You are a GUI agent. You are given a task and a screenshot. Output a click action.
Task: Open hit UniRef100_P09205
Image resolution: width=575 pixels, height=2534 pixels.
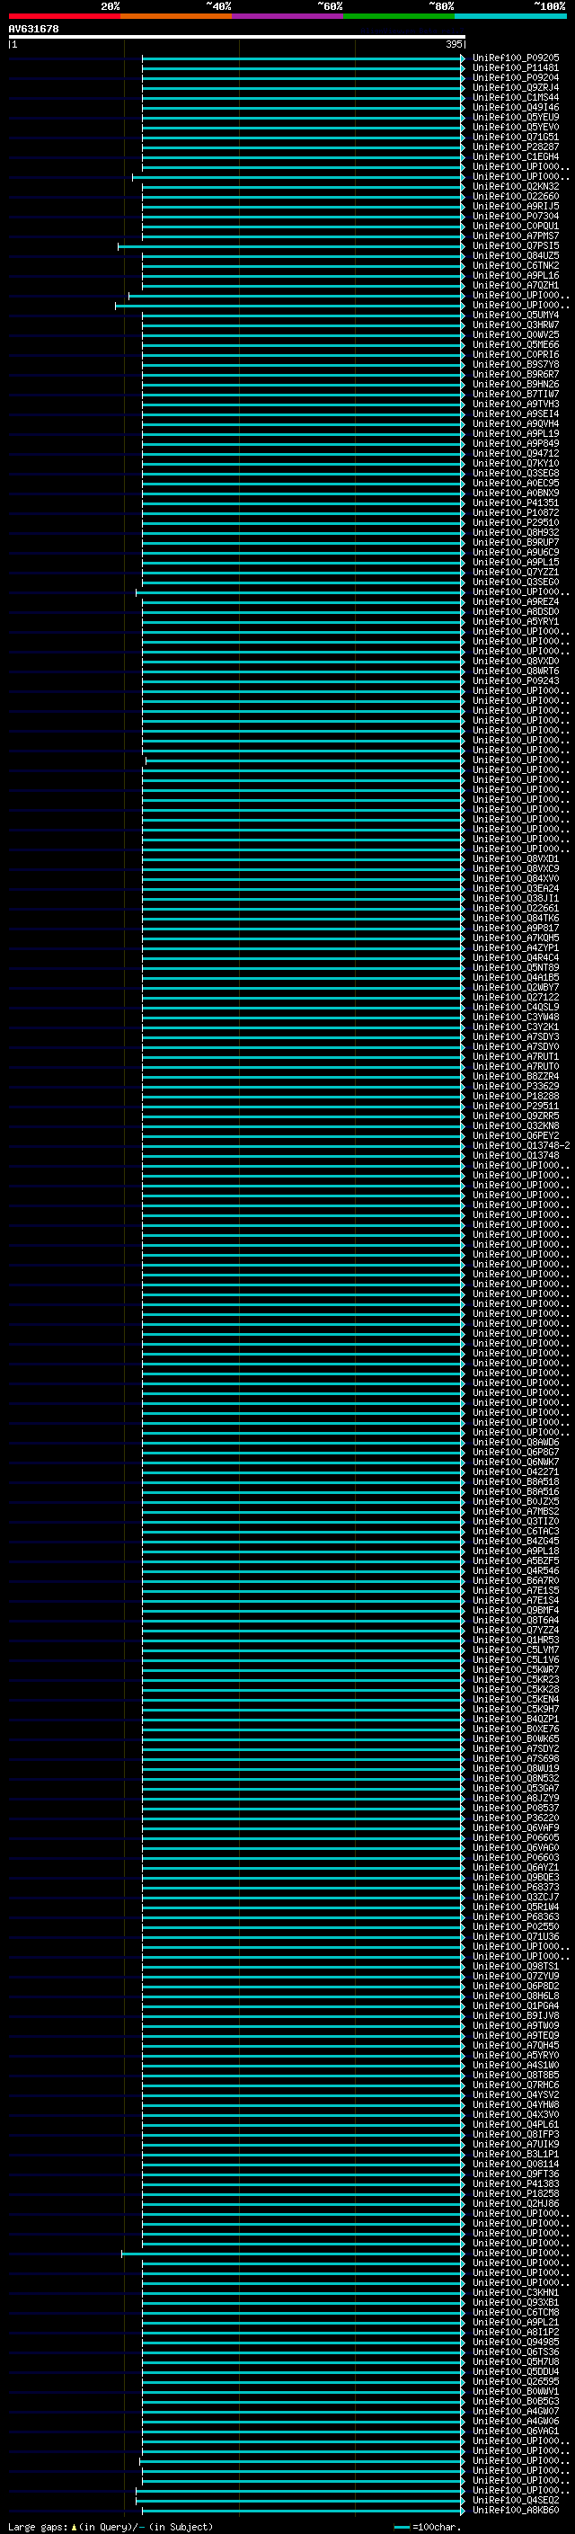515,58
